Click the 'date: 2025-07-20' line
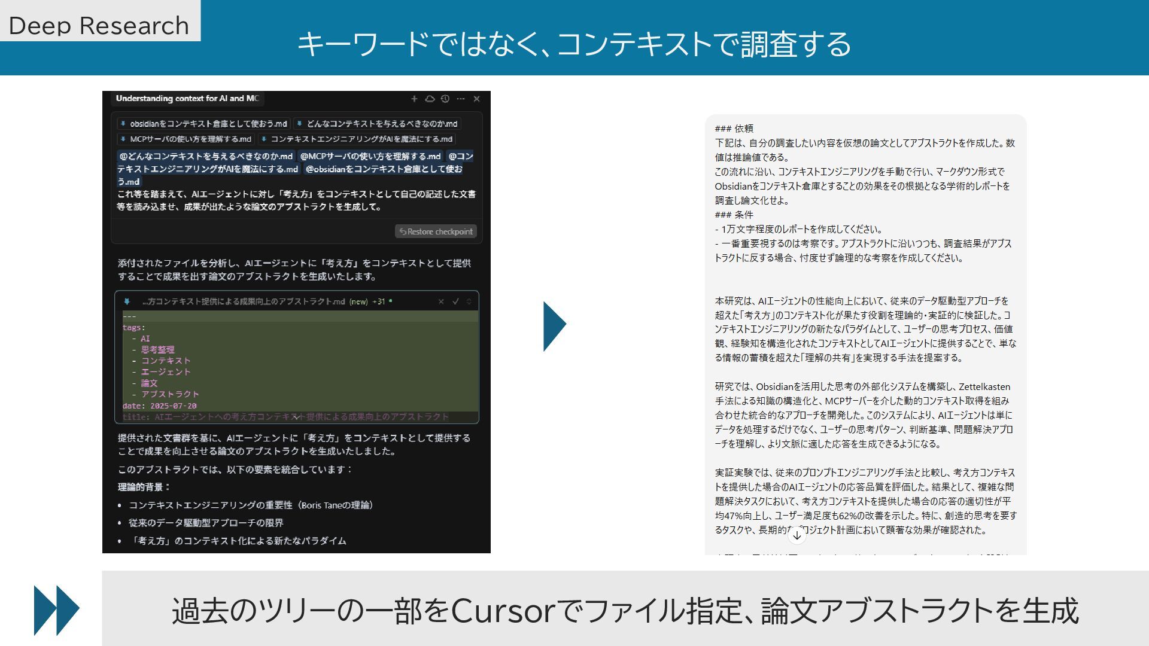Viewport: 1149px width, 646px height. pos(160,406)
